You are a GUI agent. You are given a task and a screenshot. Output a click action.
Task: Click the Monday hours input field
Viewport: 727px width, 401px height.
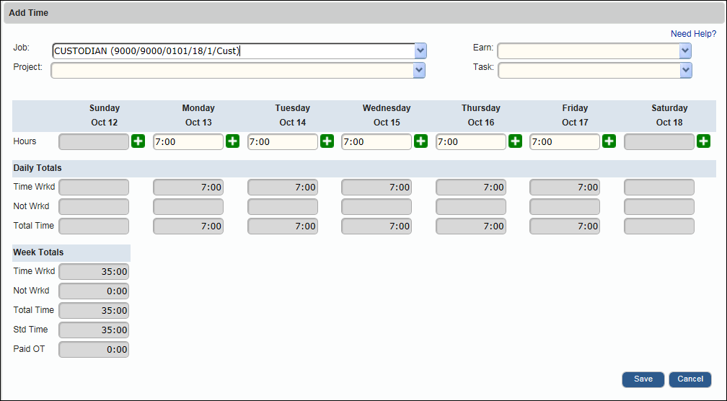coord(188,142)
